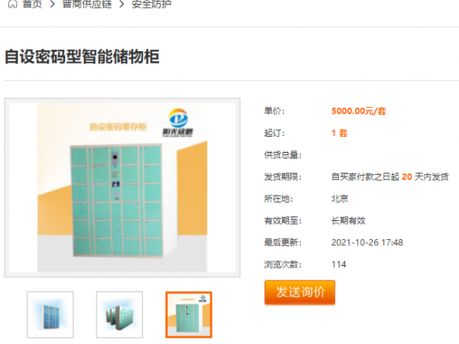The image size is (459, 344).
Task: Click the company logo in product image
Action: coord(178,122)
